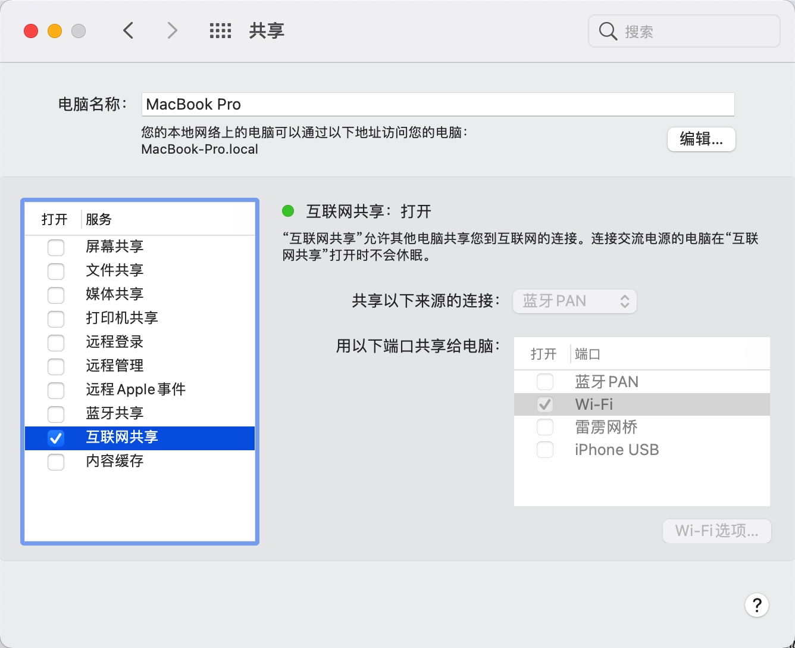Click the forward navigation arrow
795x648 pixels.
[172, 30]
